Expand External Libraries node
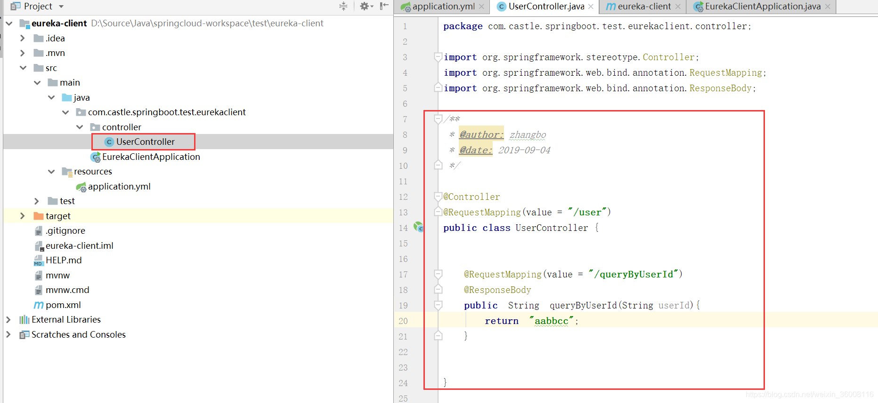This screenshot has width=878, height=403. [8, 319]
